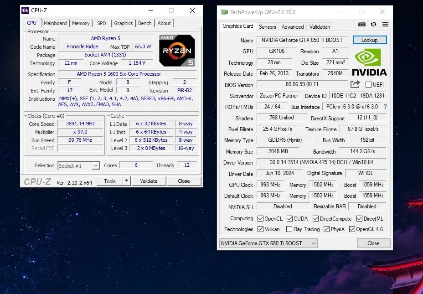Screen dimensions: 423x294
Task: Click the Digital Signature value WHQL
Action: coord(366,173)
